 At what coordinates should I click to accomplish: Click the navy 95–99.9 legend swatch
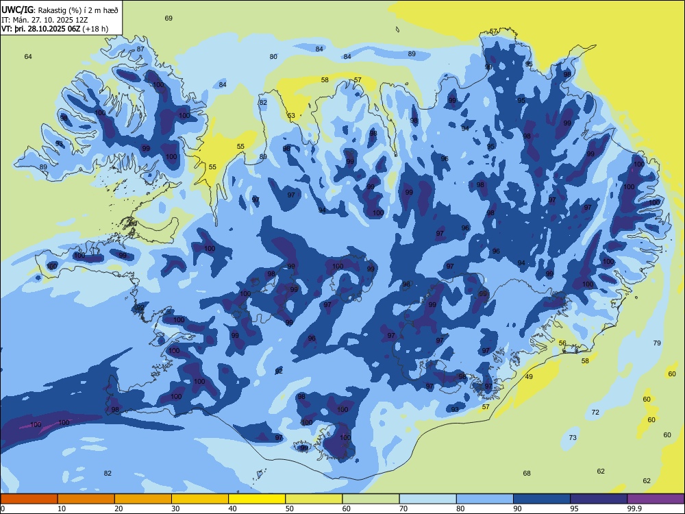599,499
